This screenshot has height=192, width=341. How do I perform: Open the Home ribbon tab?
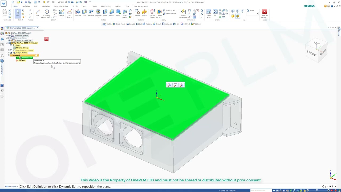(x=16, y=6)
